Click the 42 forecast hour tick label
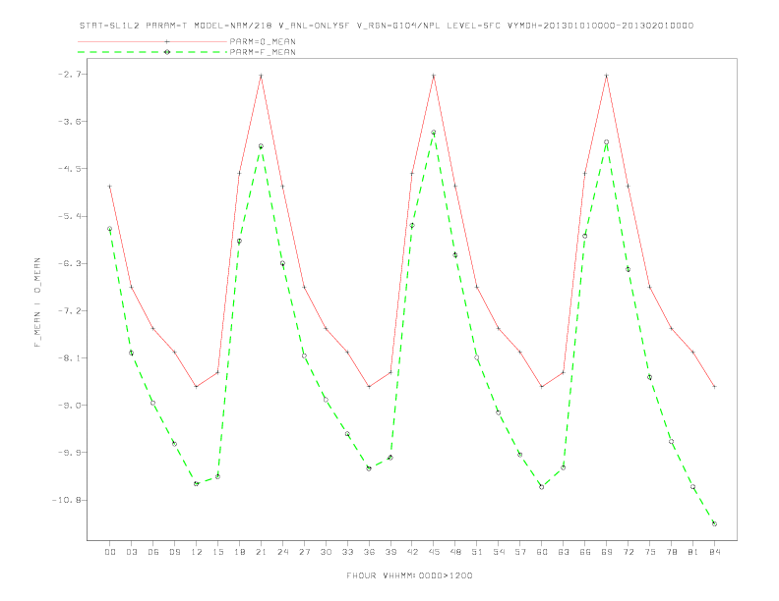The height and width of the screenshot is (601, 779). [x=412, y=552]
